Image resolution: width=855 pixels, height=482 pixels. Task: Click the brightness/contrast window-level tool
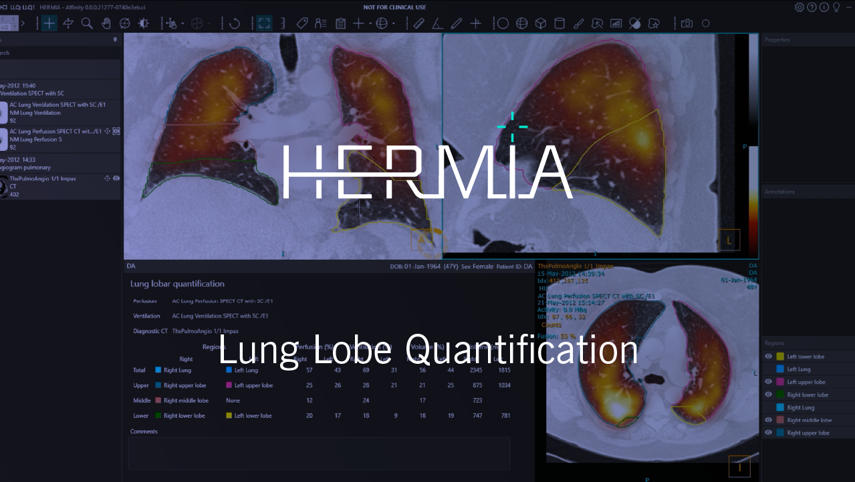pyautogui.click(x=143, y=23)
